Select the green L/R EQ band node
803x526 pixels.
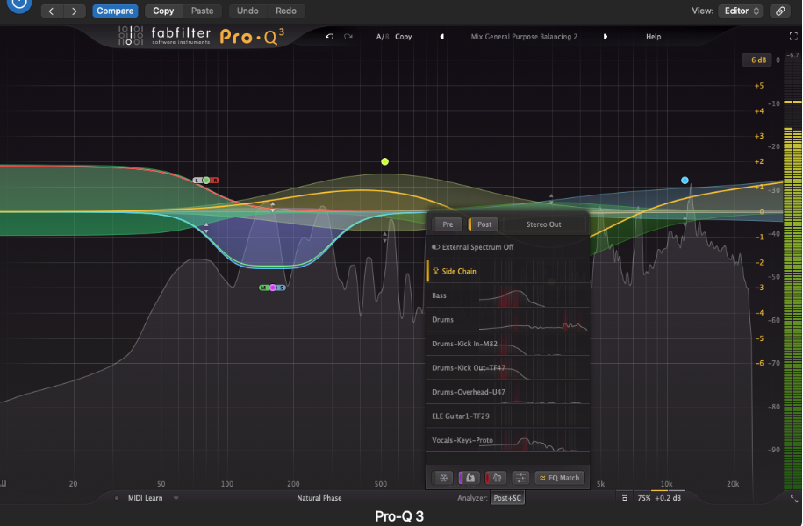[206, 180]
